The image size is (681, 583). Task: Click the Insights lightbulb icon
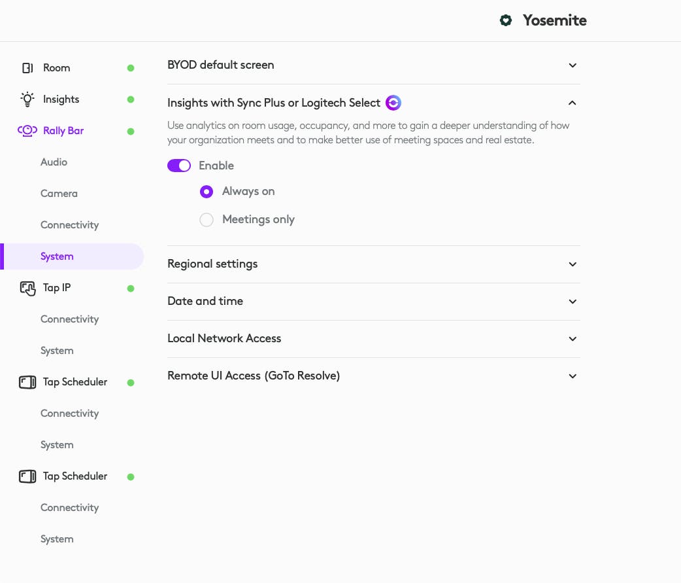pyautogui.click(x=27, y=99)
